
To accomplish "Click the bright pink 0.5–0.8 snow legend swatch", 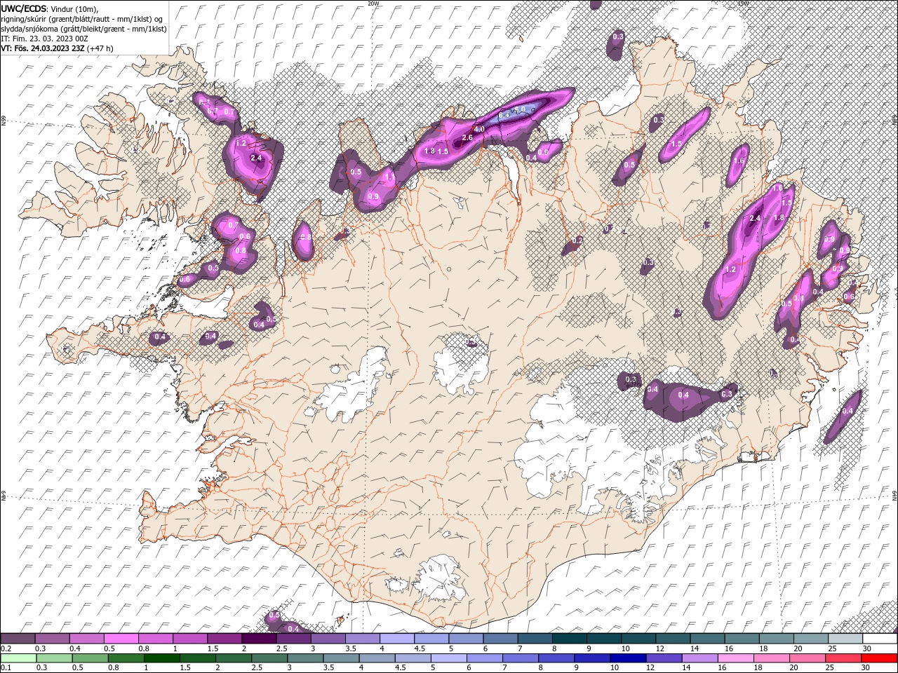I will pos(121,639).
